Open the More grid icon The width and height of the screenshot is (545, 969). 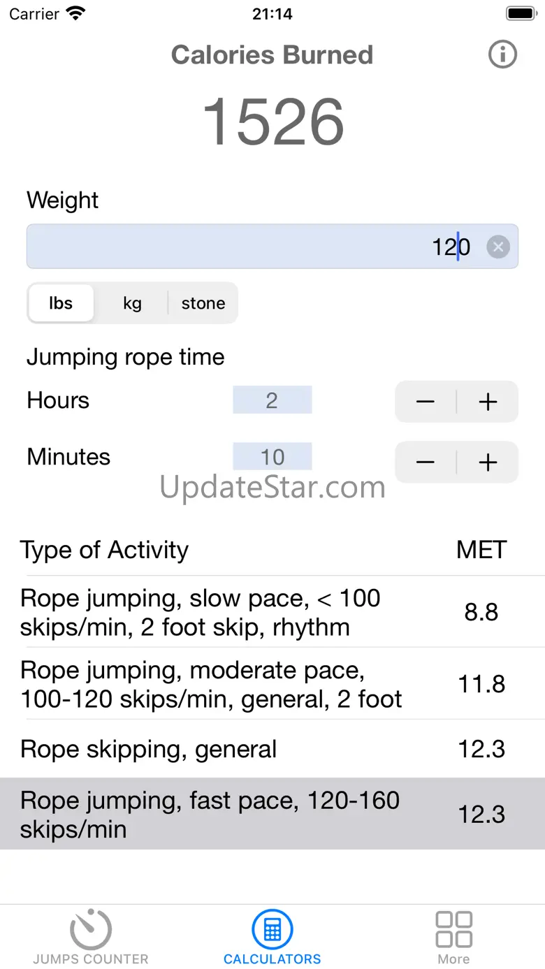[x=453, y=930]
